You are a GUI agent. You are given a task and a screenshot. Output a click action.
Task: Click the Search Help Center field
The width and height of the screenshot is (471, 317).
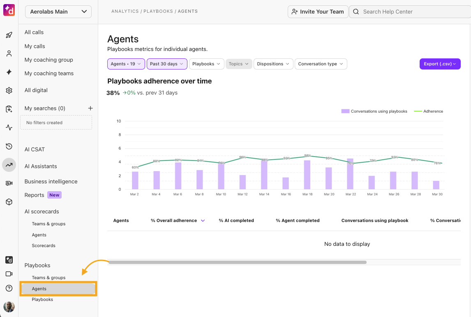tap(410, 12)
